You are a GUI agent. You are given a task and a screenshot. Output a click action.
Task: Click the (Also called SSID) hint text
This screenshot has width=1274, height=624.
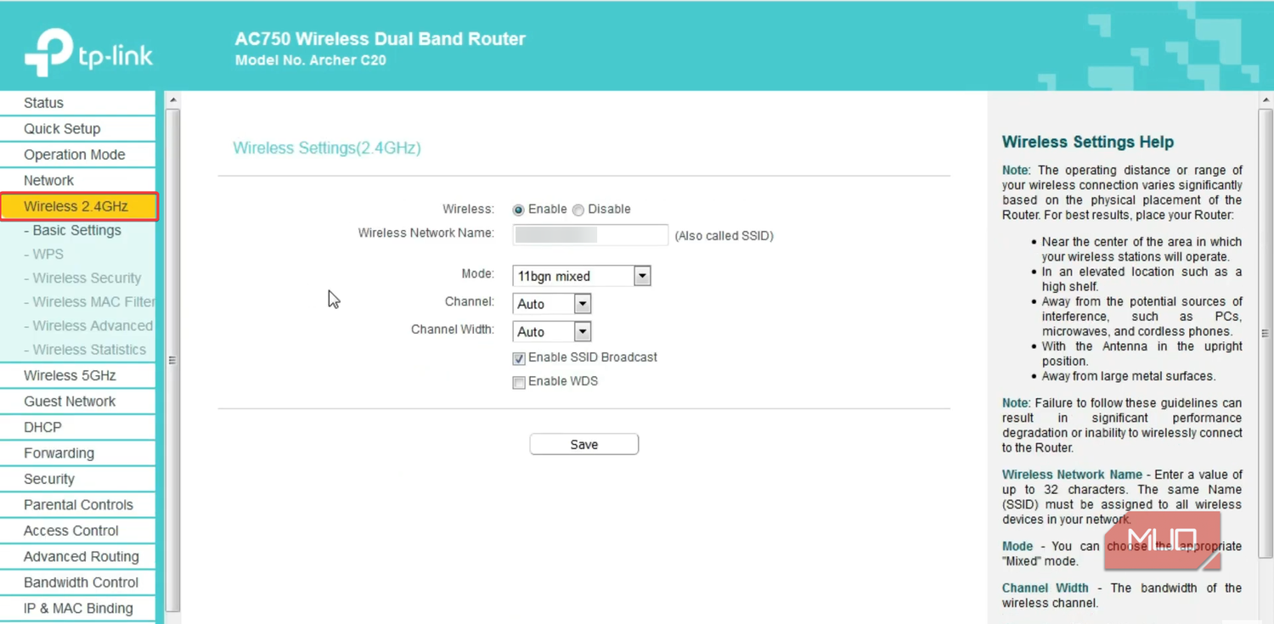coord(724,236)
